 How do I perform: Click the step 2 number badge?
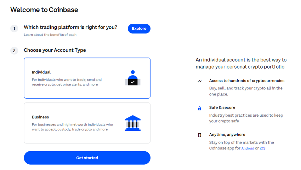coord(14,51)
